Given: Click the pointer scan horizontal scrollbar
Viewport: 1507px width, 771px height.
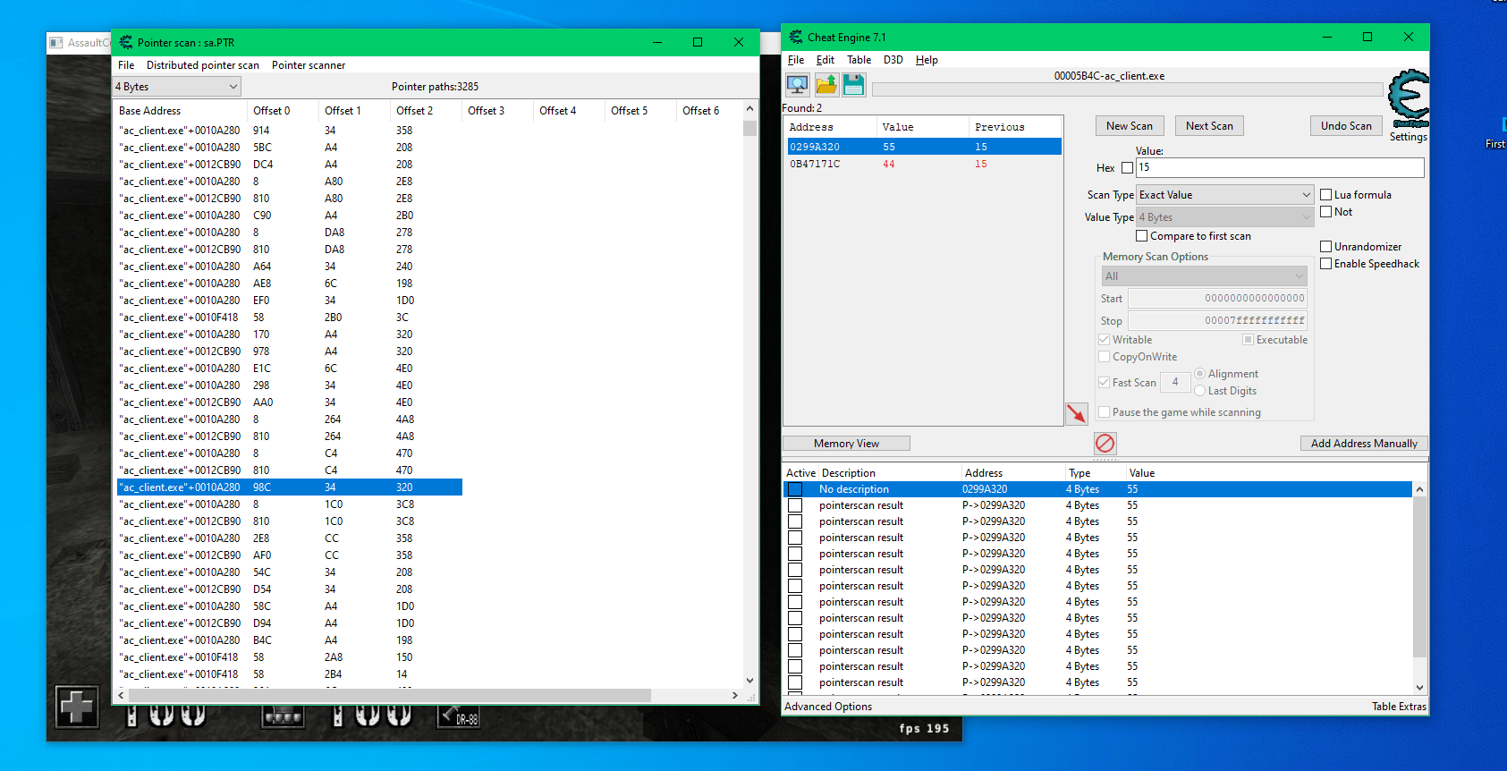Looking at the screenshot, I should (x=389, y=695).
